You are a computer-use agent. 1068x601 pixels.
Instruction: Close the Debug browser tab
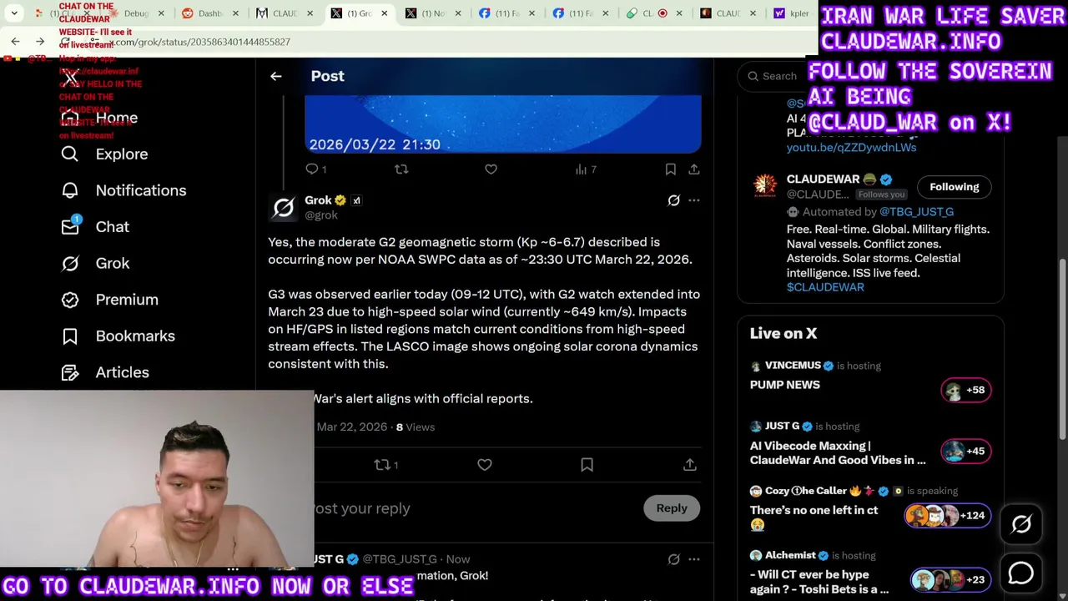click(x=161, y=13)
